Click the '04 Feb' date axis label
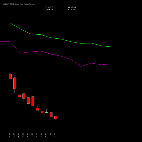This screenshot has width=142, height=142. pyautogui.click(x=9, y=135)
